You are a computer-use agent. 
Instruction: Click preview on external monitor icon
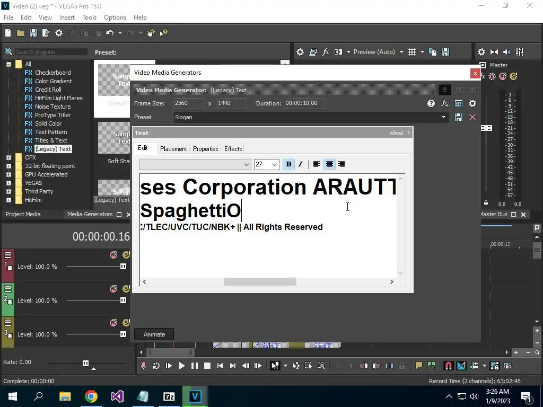[313, 52]
